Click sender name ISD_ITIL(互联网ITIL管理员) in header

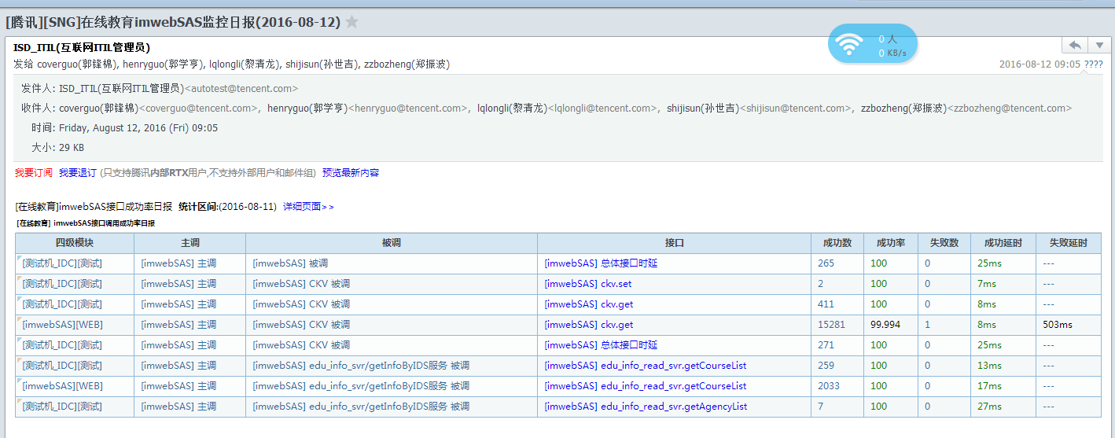(x=82, y=48)
